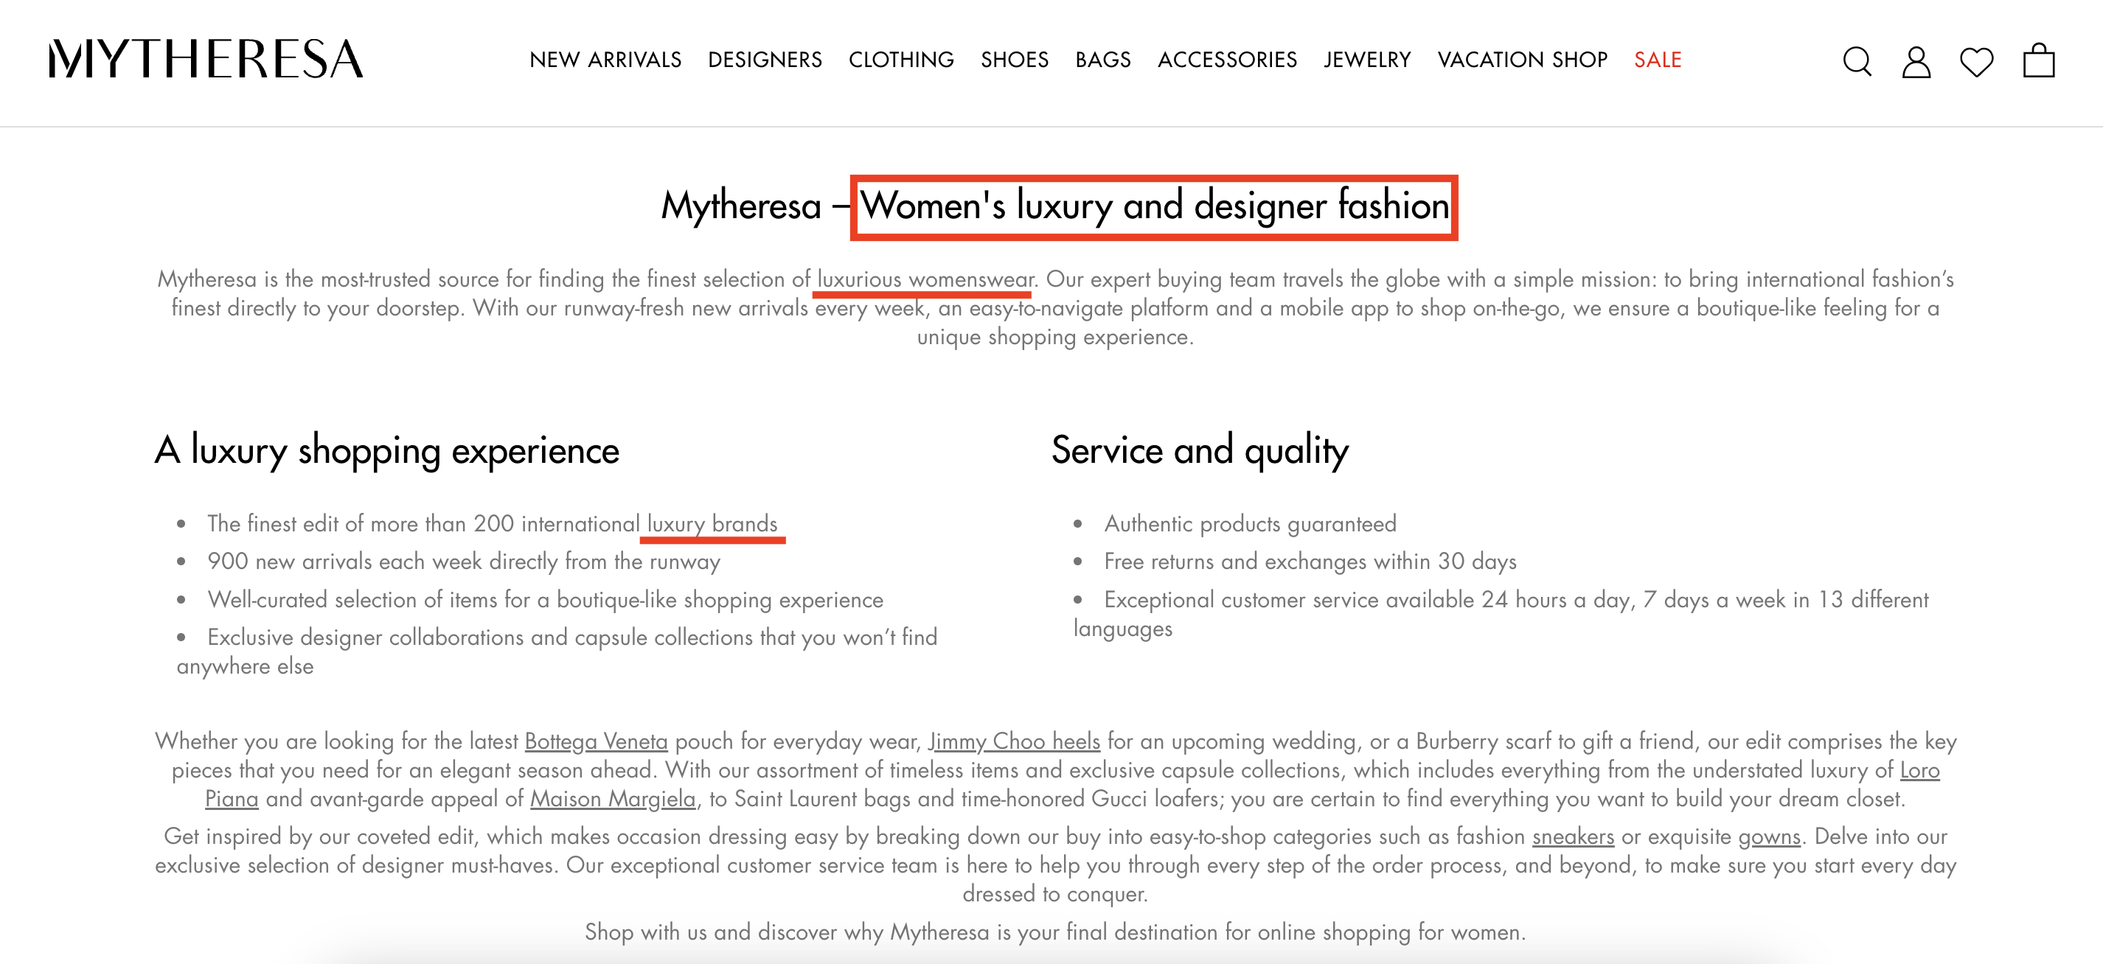Viewport: 2103px width, 964px height.
Task: Go home via Mytheresa logo
Action: pos(206,59)
